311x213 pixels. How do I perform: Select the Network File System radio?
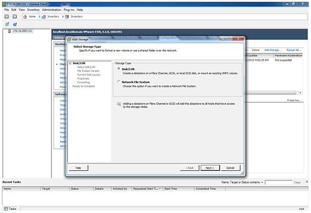point(119,81)
